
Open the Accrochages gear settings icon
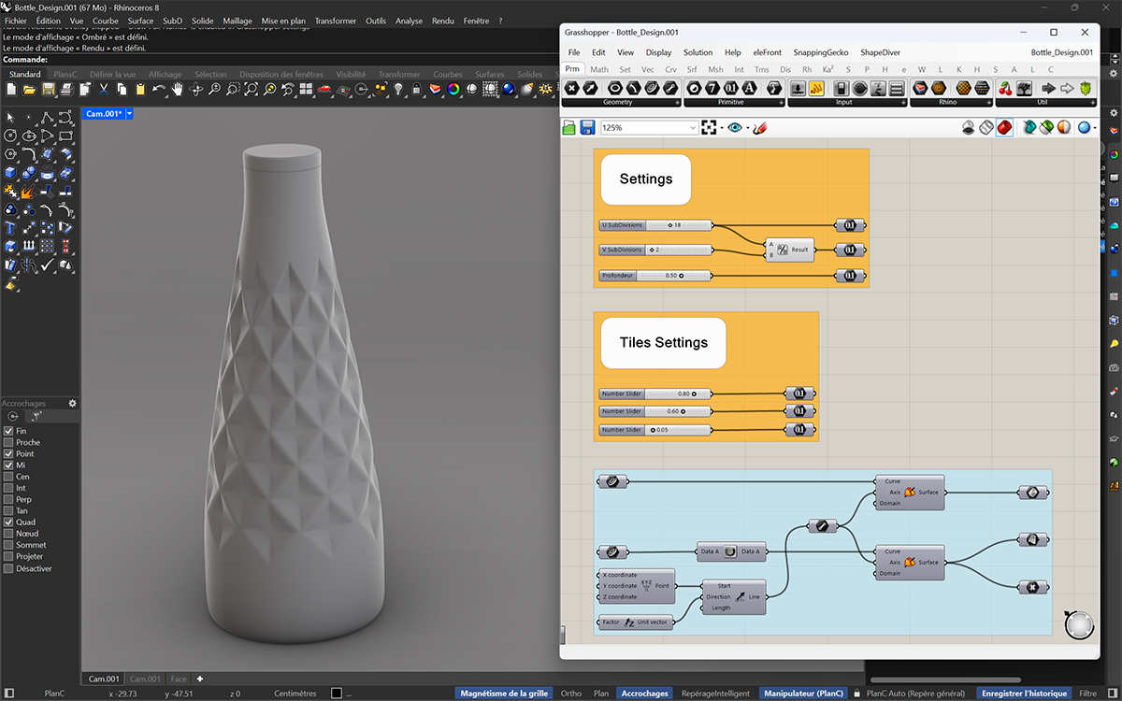click(72, 403)
